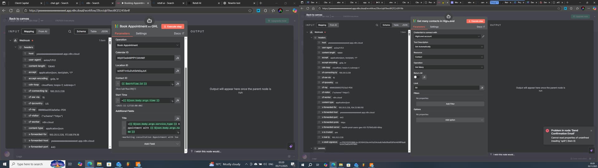Collapse the headers tree in left panel
This screenshot has width=598, height=168.
[16, 47]
